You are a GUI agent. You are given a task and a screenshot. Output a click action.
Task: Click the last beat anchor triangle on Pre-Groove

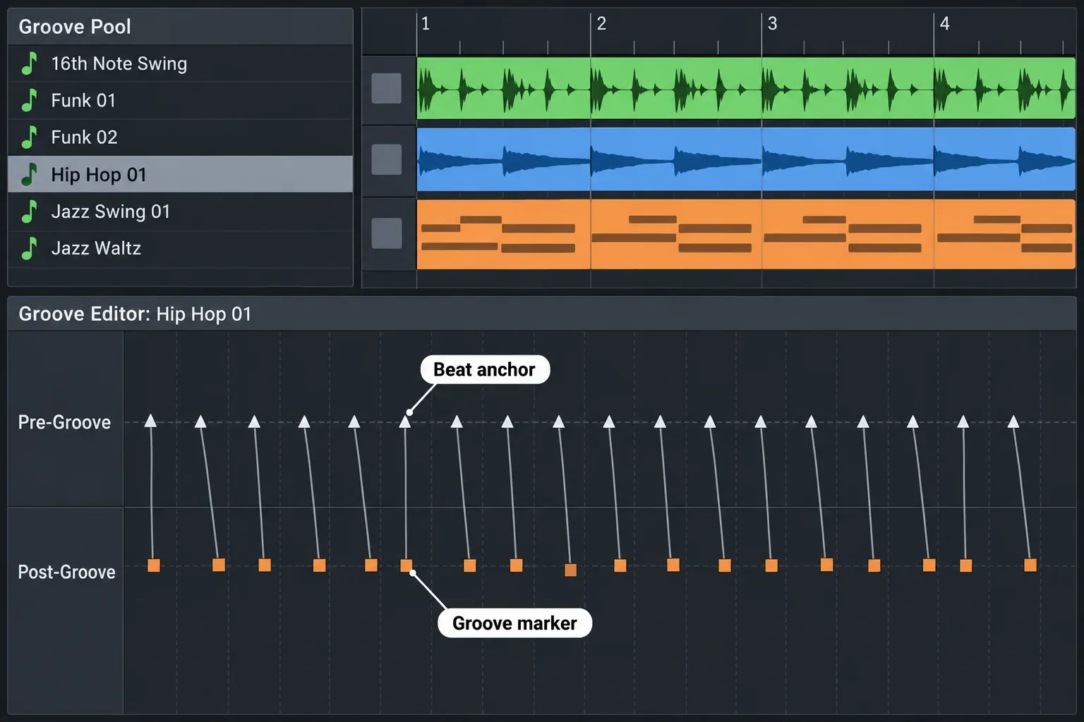click(x=1013, y=422)
